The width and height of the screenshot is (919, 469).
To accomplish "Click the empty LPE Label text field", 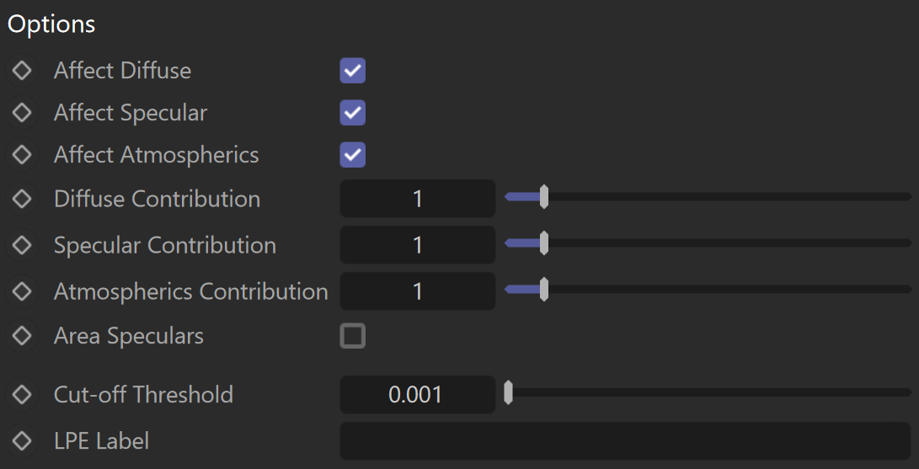I will tap(625, 441).
